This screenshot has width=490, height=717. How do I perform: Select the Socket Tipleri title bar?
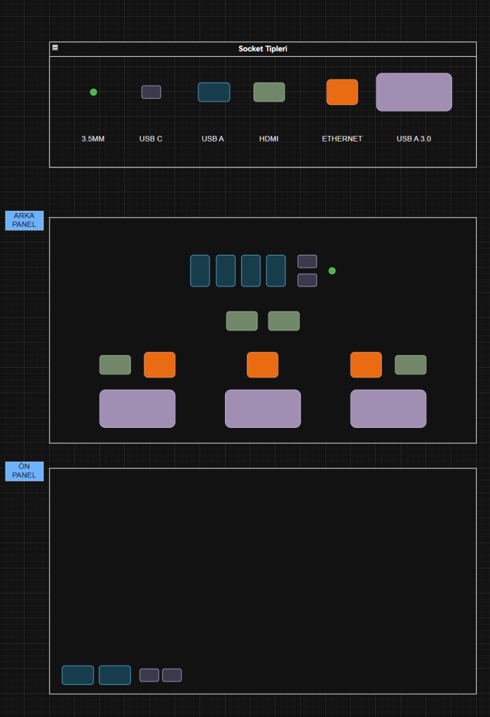[263, 49]
